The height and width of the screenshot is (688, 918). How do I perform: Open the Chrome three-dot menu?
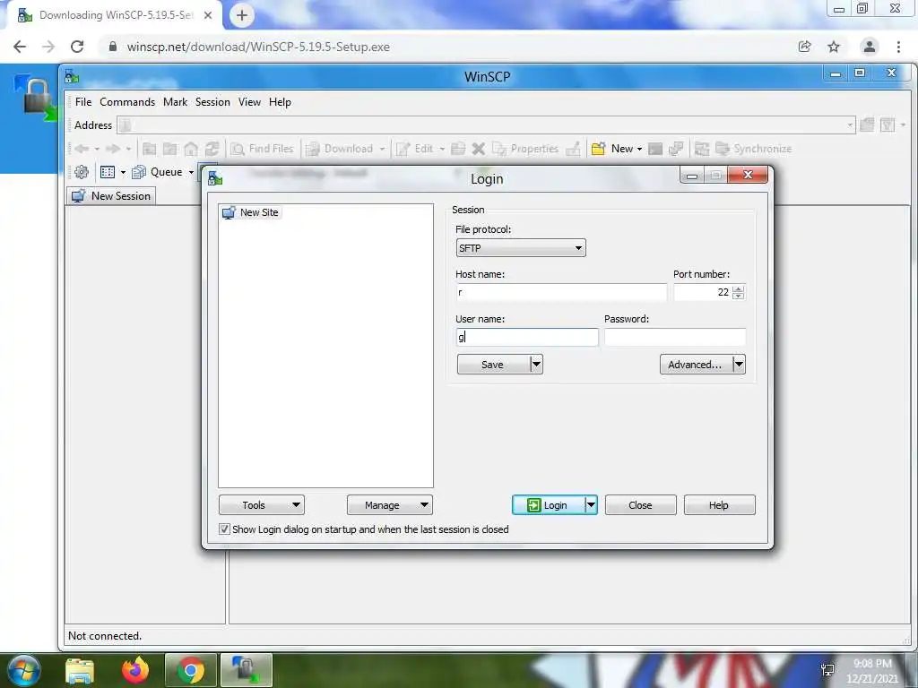pyautogui.click(x=898, y=47)
